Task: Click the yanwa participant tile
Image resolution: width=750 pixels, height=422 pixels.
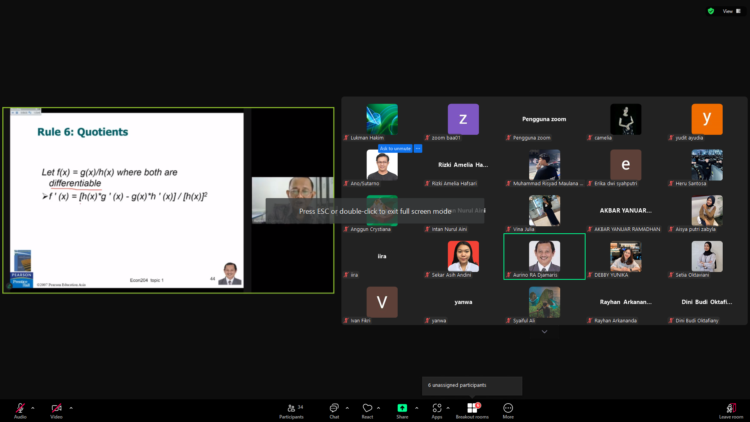Action: pyautogui.click(x=463, y=302)
